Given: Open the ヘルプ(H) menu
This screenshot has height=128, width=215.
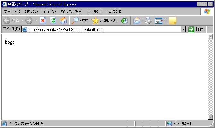Looking at the screenshot, I should point(114,11).
